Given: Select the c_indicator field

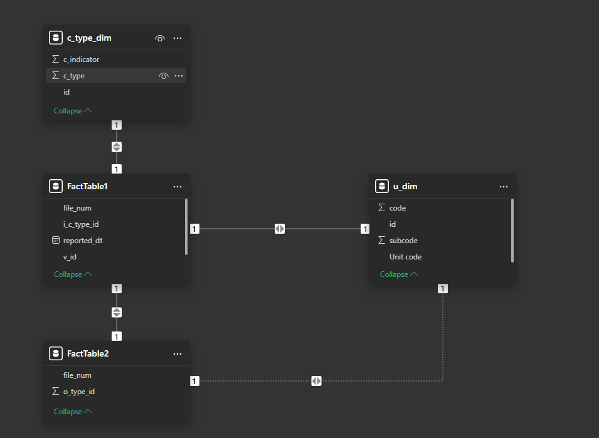Looking at the screenshot, I should 116,60.
